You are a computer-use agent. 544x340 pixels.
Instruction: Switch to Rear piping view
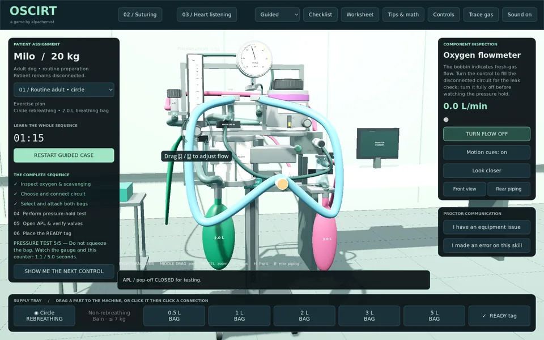coord(509,189)
